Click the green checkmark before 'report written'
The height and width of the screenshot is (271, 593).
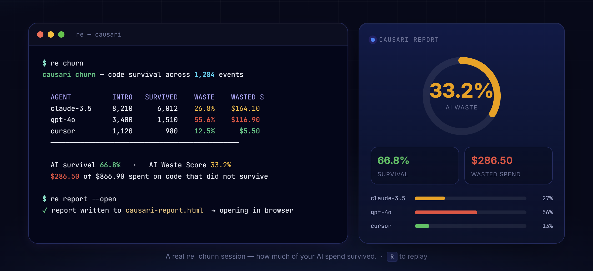click(45, 210)
